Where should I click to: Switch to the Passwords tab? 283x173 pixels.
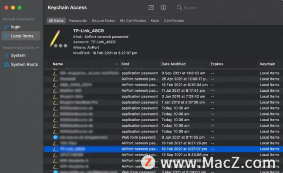tap(77, 20)
